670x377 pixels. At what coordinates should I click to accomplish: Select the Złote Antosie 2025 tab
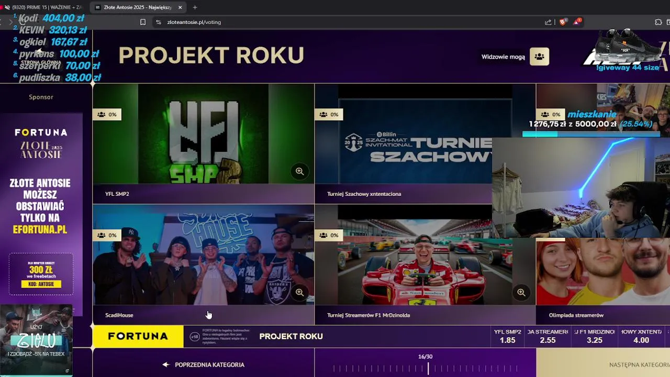[139, 7]
